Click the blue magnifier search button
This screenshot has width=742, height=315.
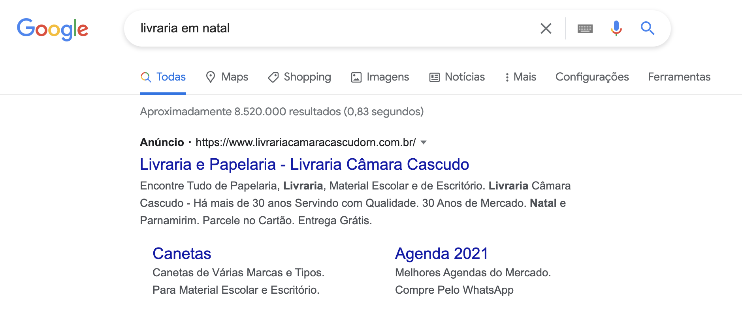click(647, 28)
